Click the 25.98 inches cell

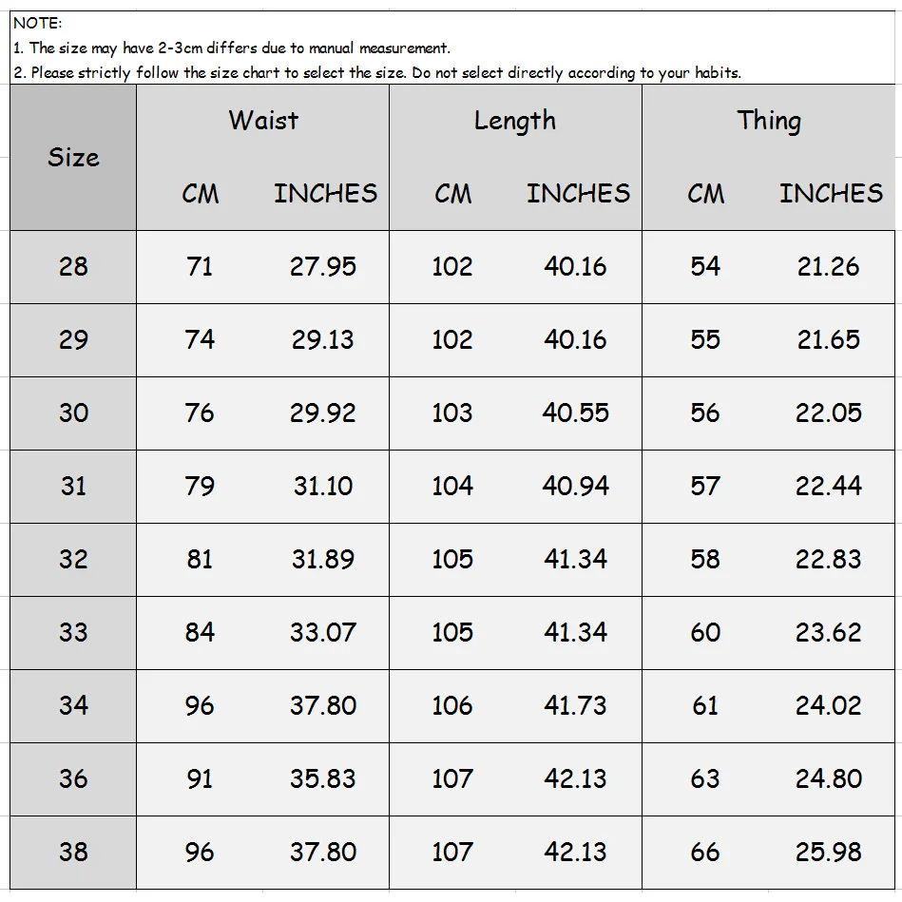[x=829, y=852]
